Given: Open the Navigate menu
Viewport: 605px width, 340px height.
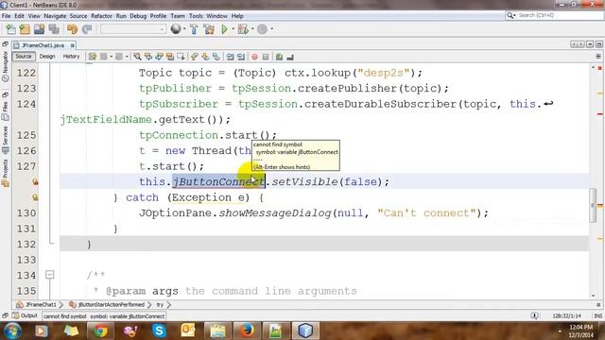Looking at the screenshot, I should 55,16.
